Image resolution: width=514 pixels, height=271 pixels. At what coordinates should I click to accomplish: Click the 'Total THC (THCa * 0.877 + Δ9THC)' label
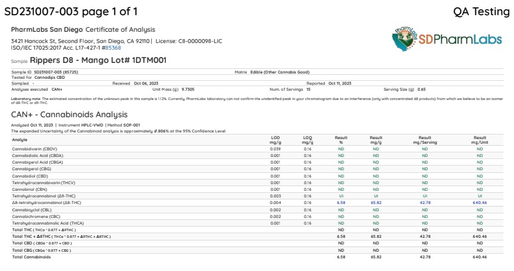click(x=44, y=230)
